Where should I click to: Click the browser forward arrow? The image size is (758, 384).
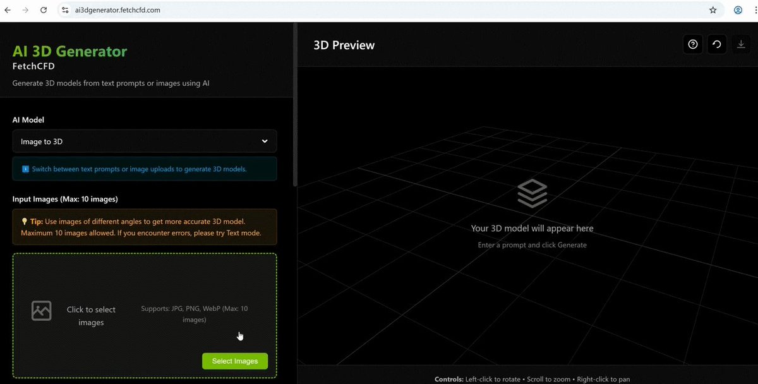coord(25,10)
